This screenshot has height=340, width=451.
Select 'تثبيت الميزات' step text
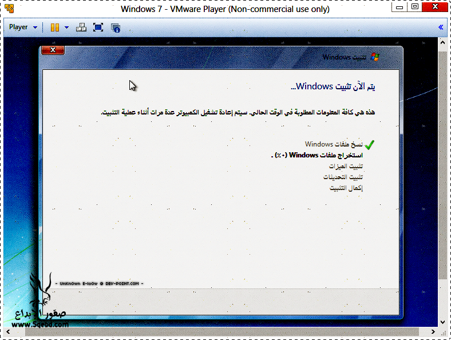(346, 166)
